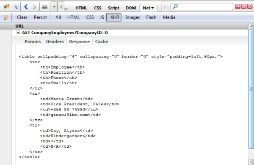Image resolution: width=254 pixels, height=165 pixels.
Task: Open the CSS panel tab
Action: [x=97, y=8]
